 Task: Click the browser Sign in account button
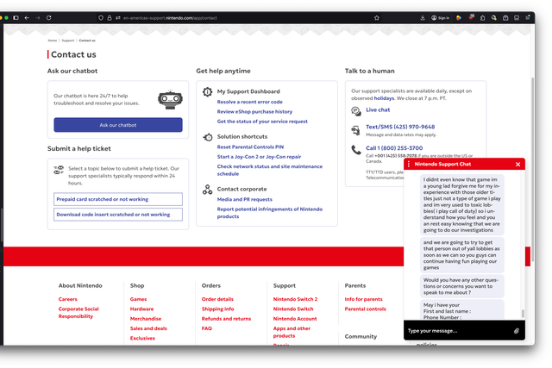441,18
